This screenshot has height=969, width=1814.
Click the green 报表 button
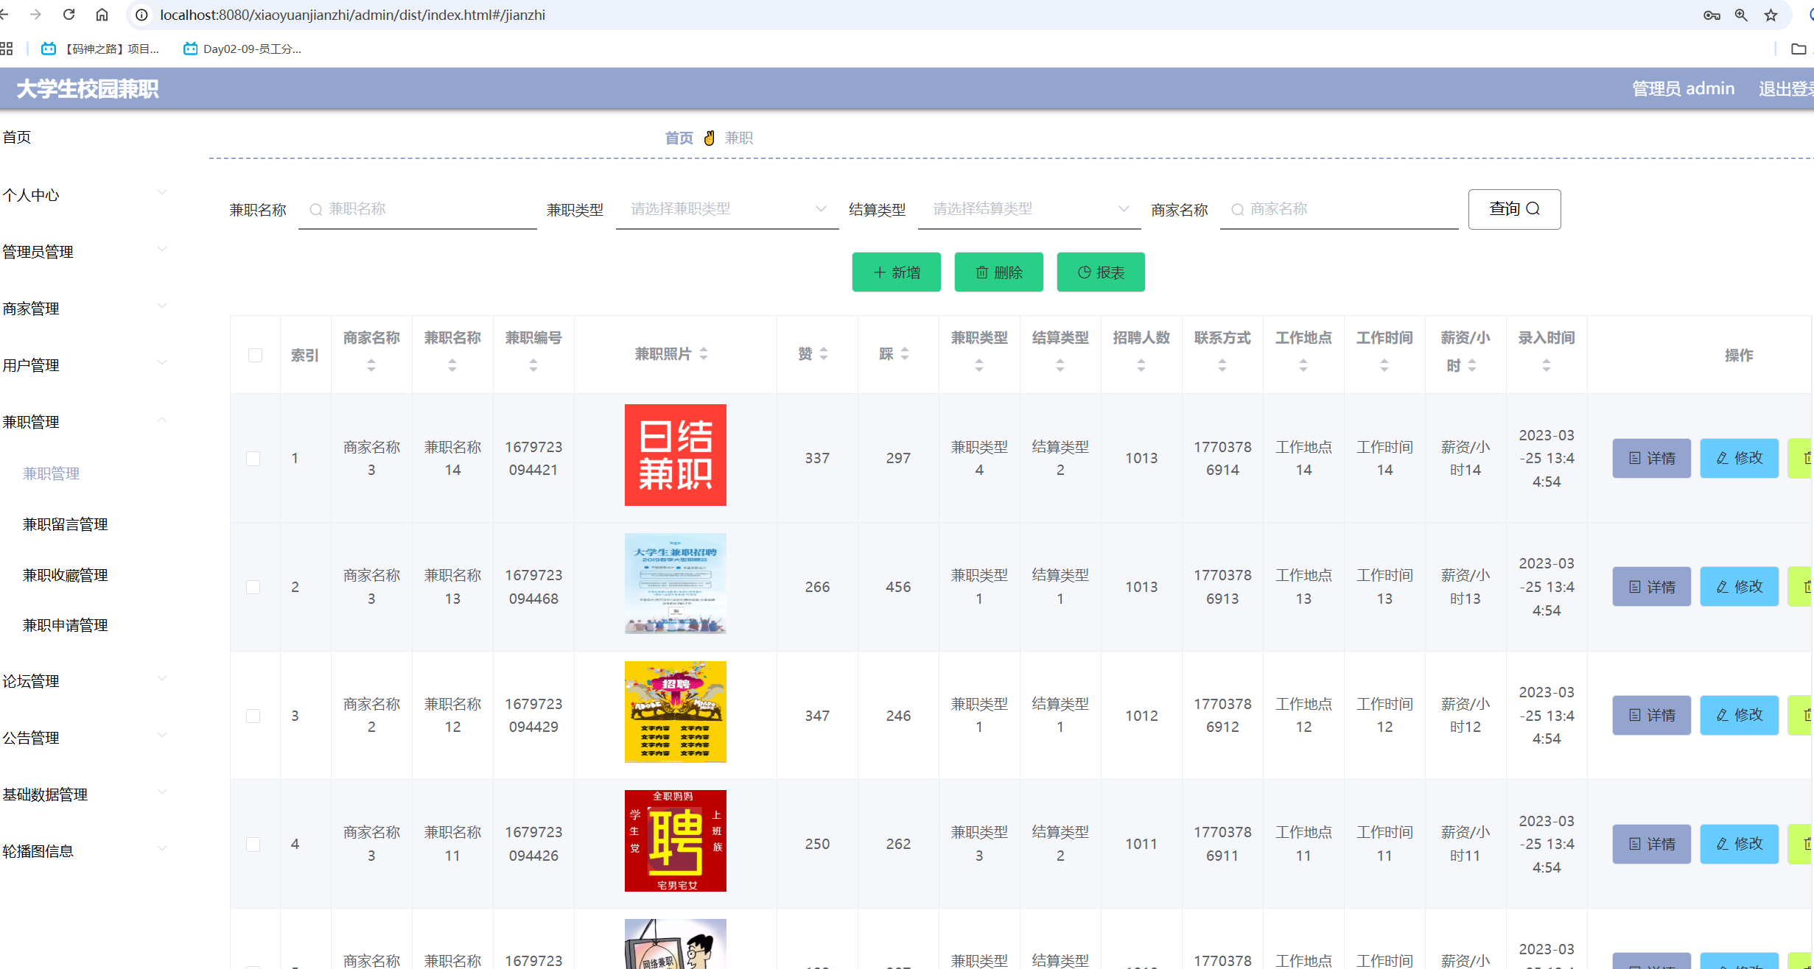[1101, 272]
